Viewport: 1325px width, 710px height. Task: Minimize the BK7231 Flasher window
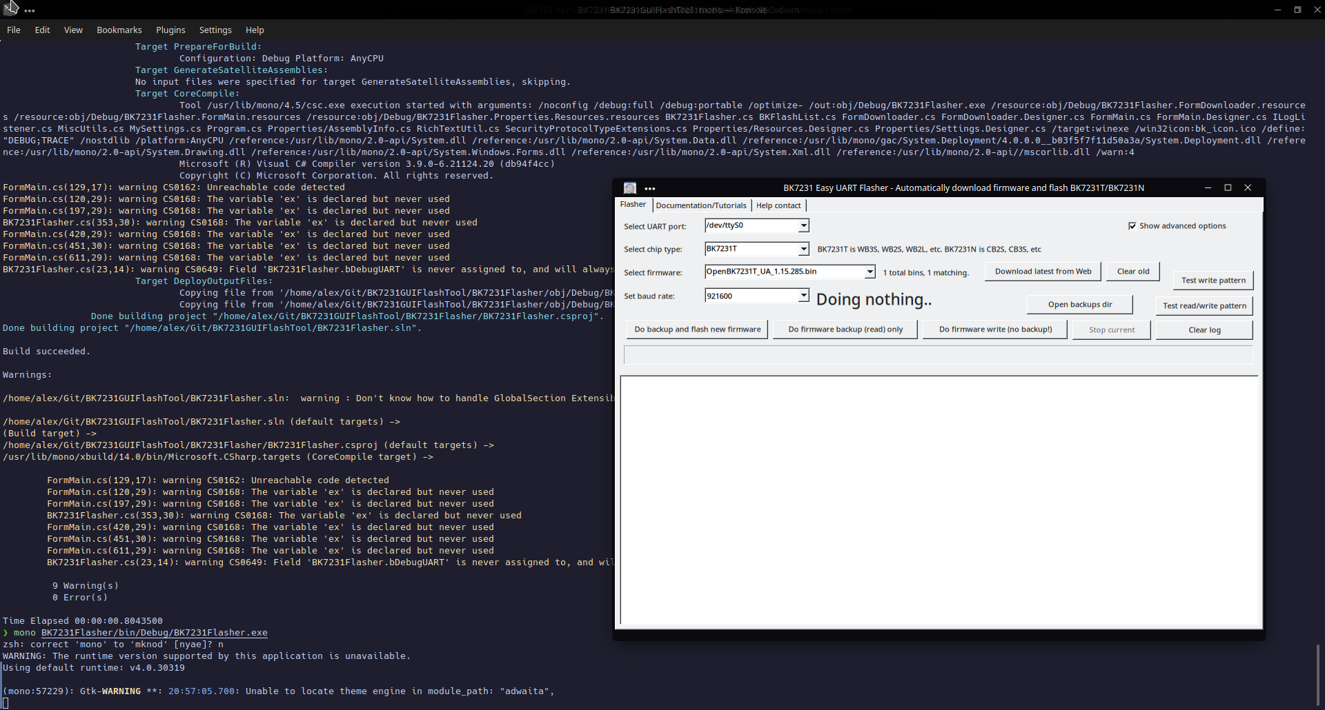[1208, 187]
